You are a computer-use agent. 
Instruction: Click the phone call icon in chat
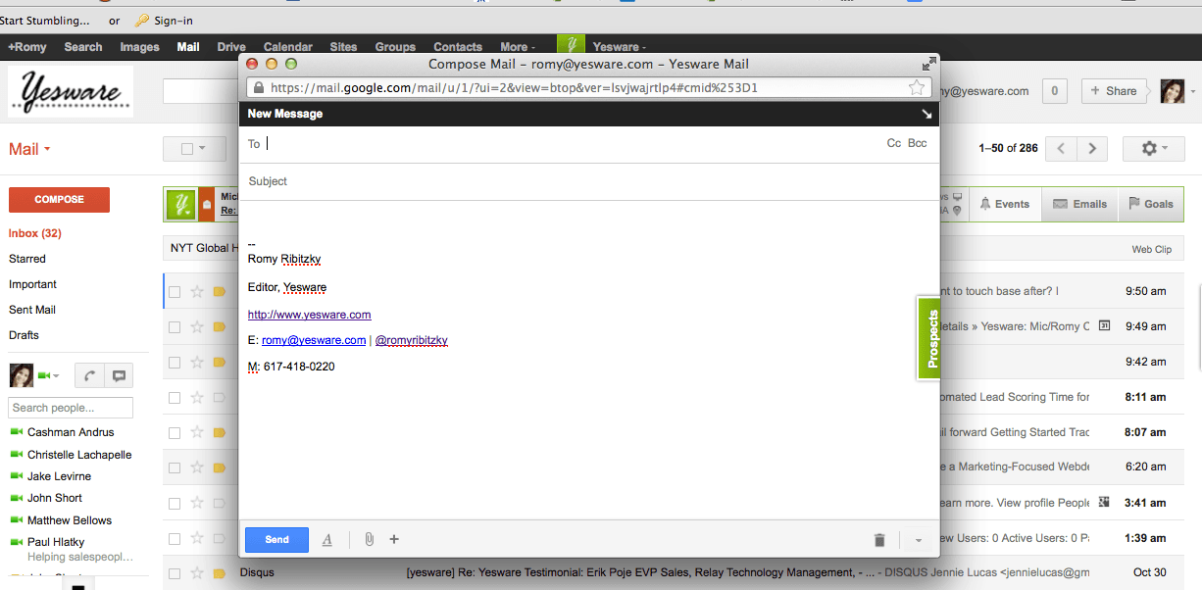89,375
